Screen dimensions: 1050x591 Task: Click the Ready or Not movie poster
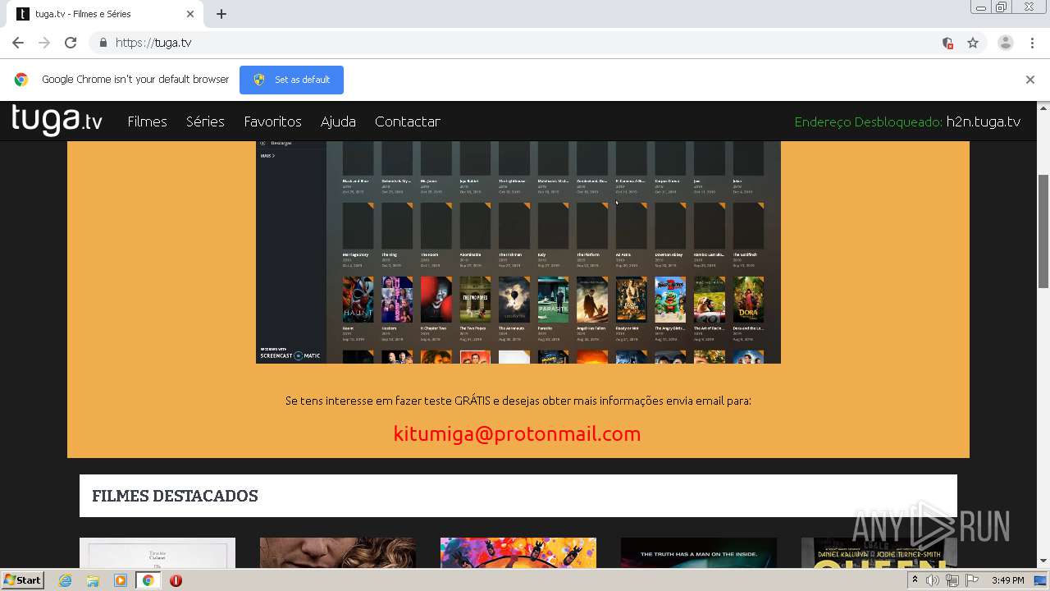click(x=631, y=300)
